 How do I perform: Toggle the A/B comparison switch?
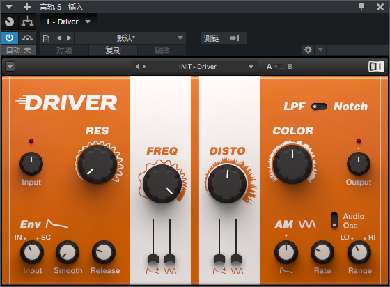click(x=279, y=67)
